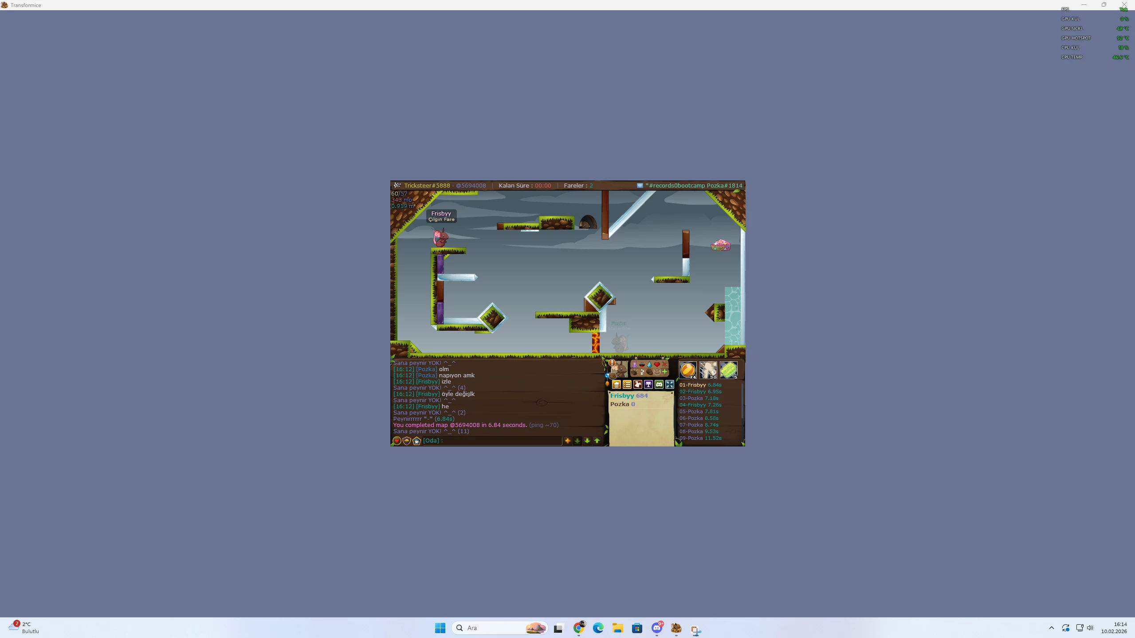The image size is (1135, 638).
Task: Select player Frisbyy 684 in the player list
Action: point(629,395)
